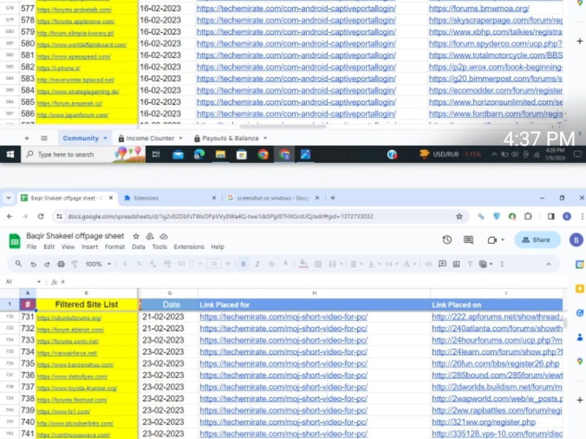
Task: Open the comments panel icon
Action: (x=468, y=240)
